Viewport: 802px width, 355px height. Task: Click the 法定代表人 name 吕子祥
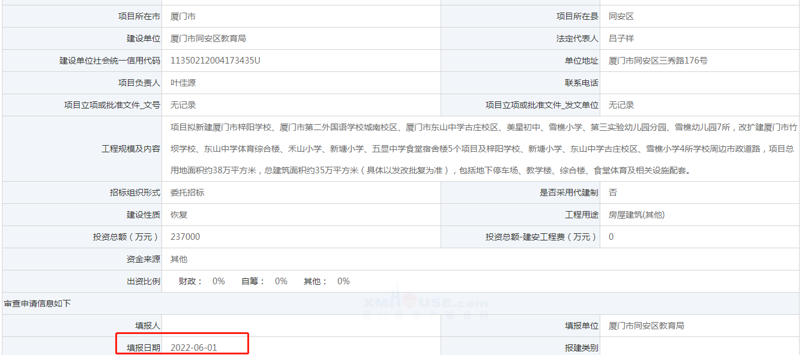point(621,38)
